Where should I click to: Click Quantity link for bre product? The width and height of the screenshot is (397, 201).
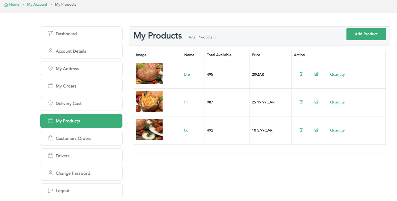click(x=337, y=74)
